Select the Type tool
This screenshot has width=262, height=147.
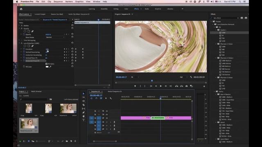[x=84, y=120]
